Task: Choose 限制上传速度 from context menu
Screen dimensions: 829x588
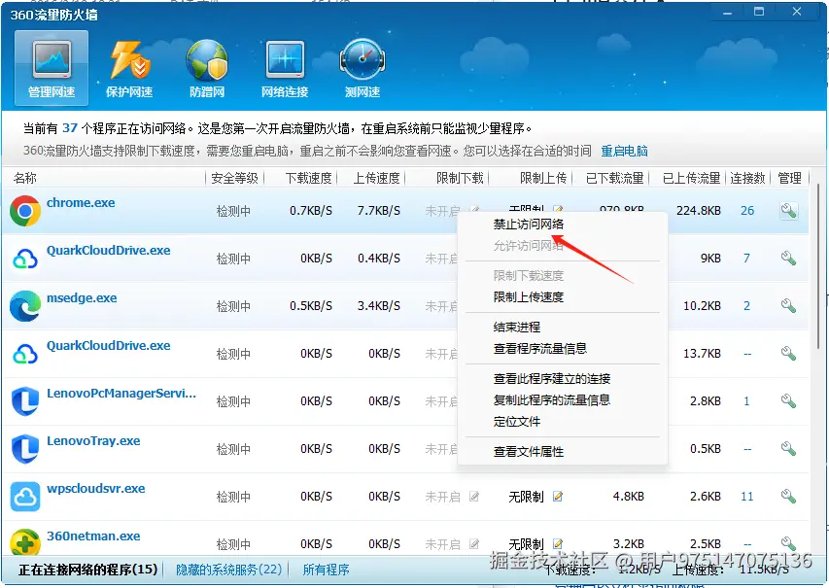Action: click(x=528, y=297)
